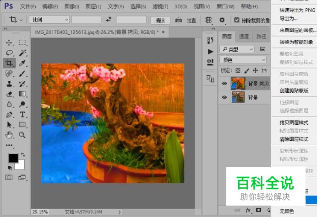Switch to the 通道 tab

244,37
